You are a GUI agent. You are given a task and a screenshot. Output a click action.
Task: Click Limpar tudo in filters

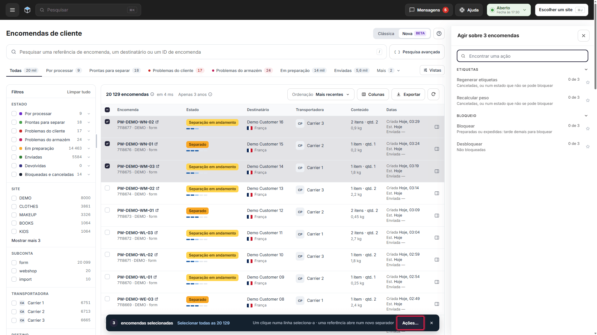[x=79, y=92]
